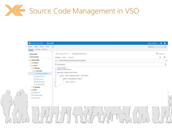Open the help question mark icon
Viewport: 172px width, 129px height.
(165, 43)
